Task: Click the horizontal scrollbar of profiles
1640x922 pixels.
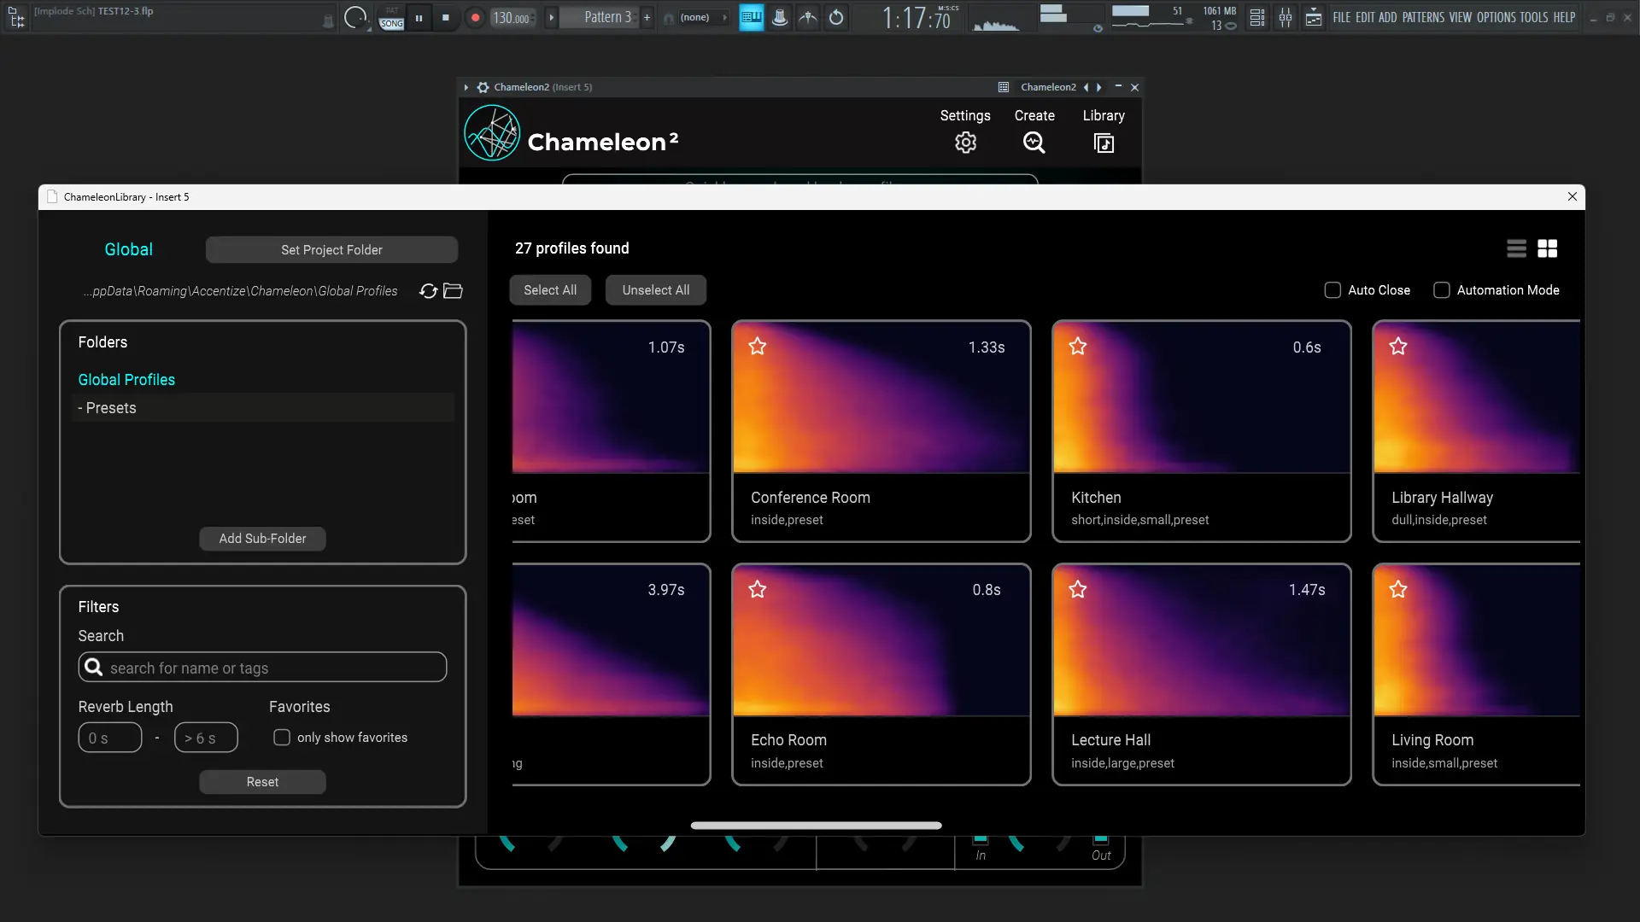Action: click(816, 826)
